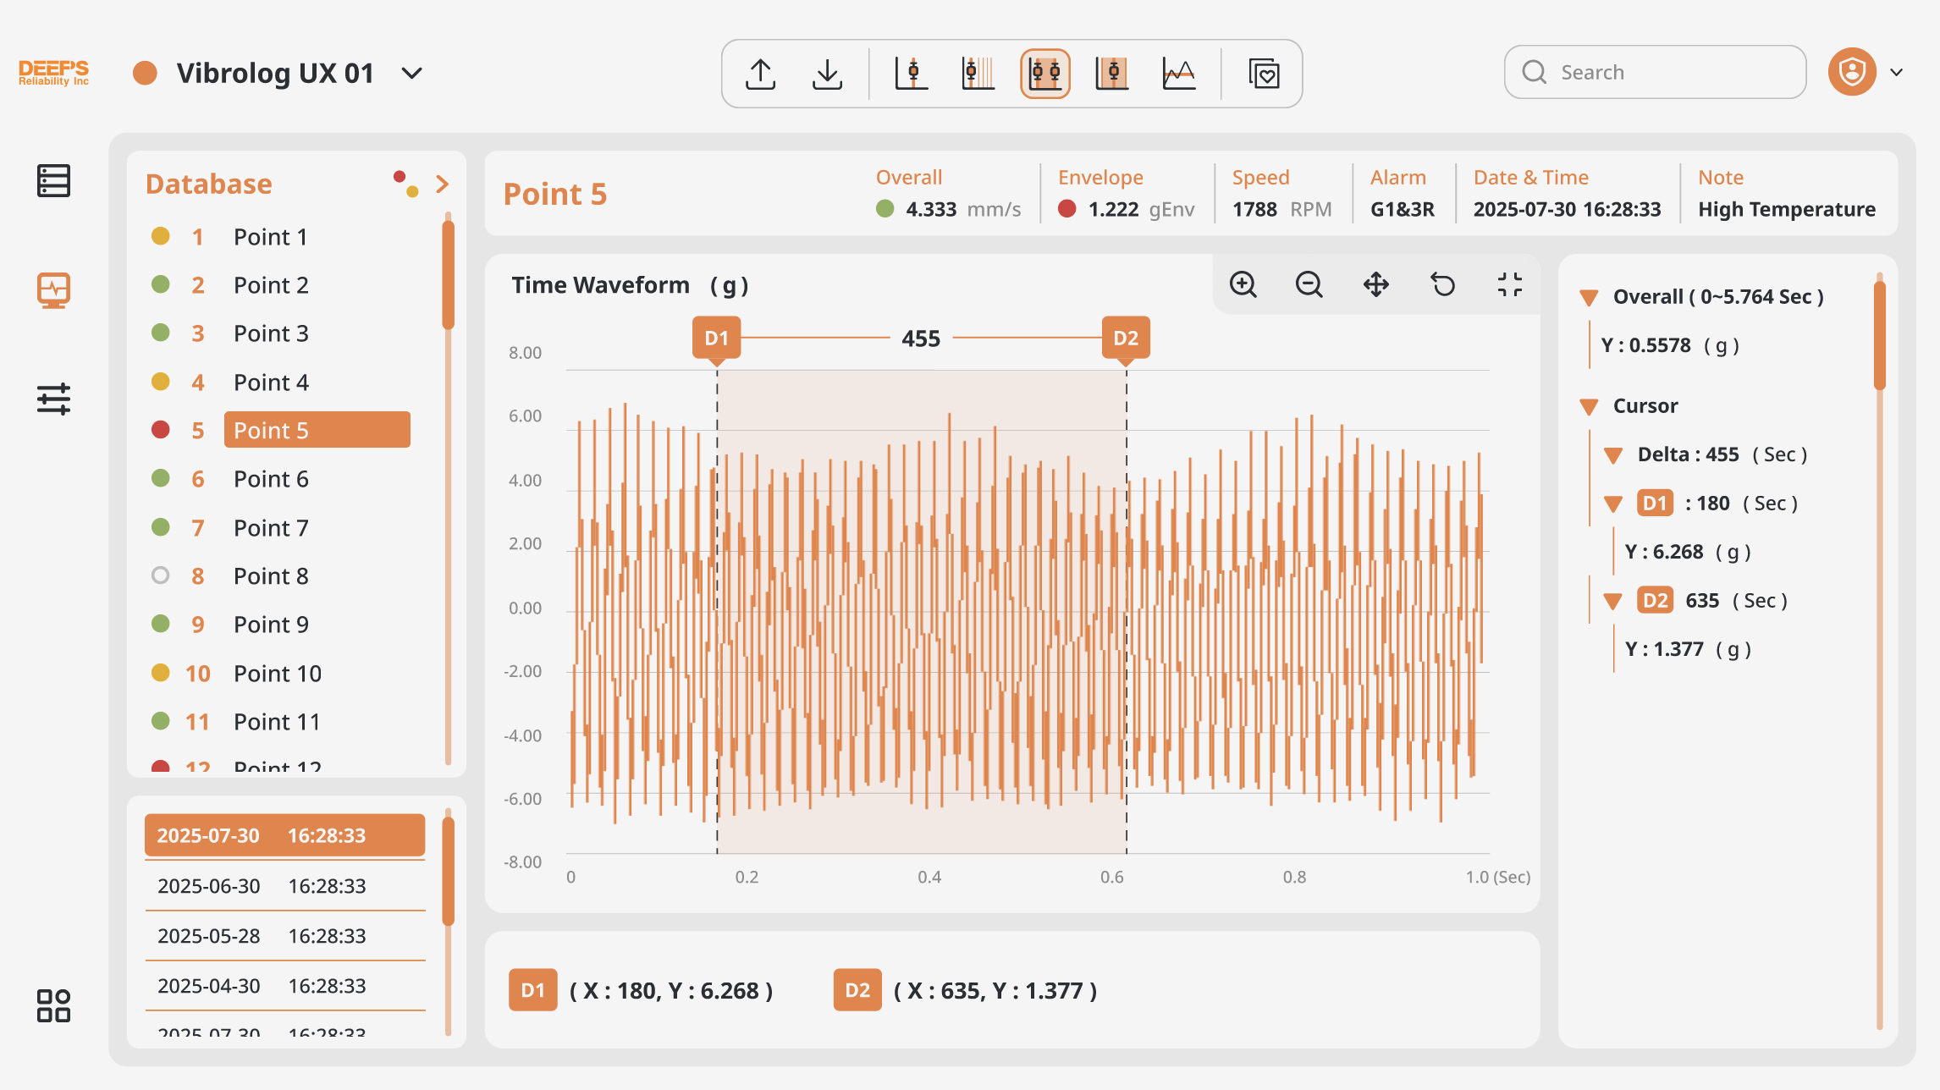Click the Search input field

1655,72
